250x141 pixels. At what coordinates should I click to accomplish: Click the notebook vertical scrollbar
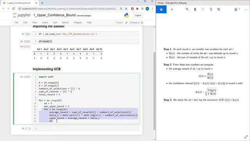pos(154,91)
